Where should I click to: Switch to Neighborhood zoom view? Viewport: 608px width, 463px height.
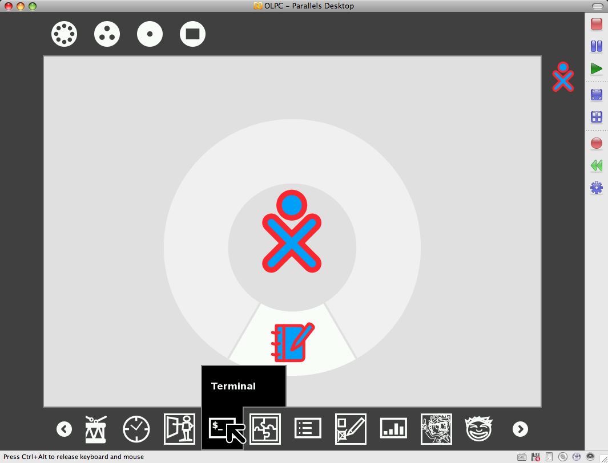pyautogui.click(x=64, y=34)
